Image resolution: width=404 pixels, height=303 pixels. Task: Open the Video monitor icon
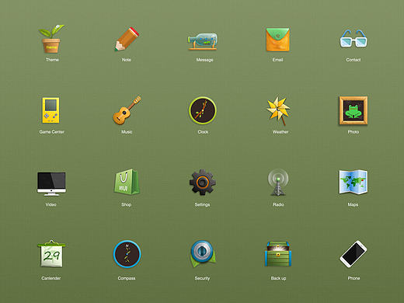51,183
